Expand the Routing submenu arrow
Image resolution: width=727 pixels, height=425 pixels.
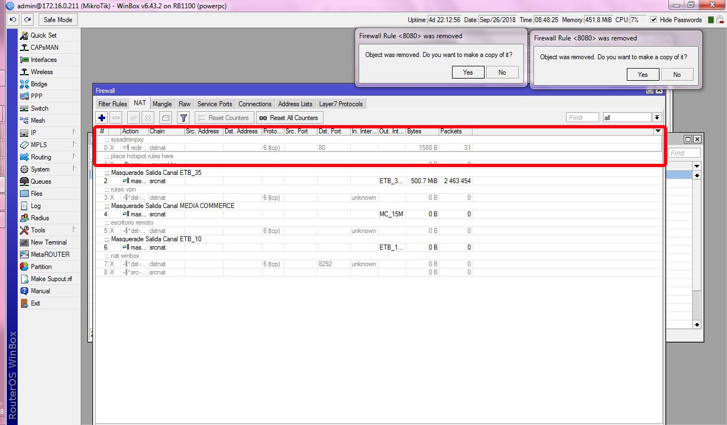(74, 157)
